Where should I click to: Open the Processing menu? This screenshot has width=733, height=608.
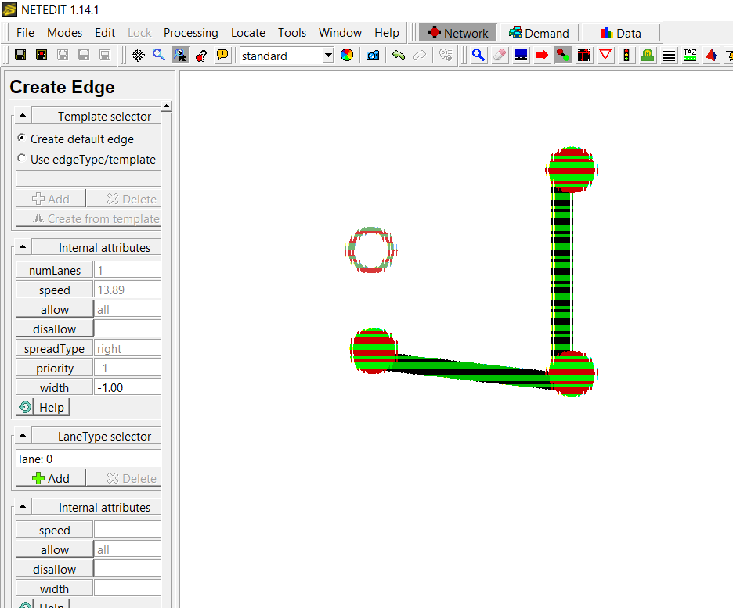coord(190,33)
